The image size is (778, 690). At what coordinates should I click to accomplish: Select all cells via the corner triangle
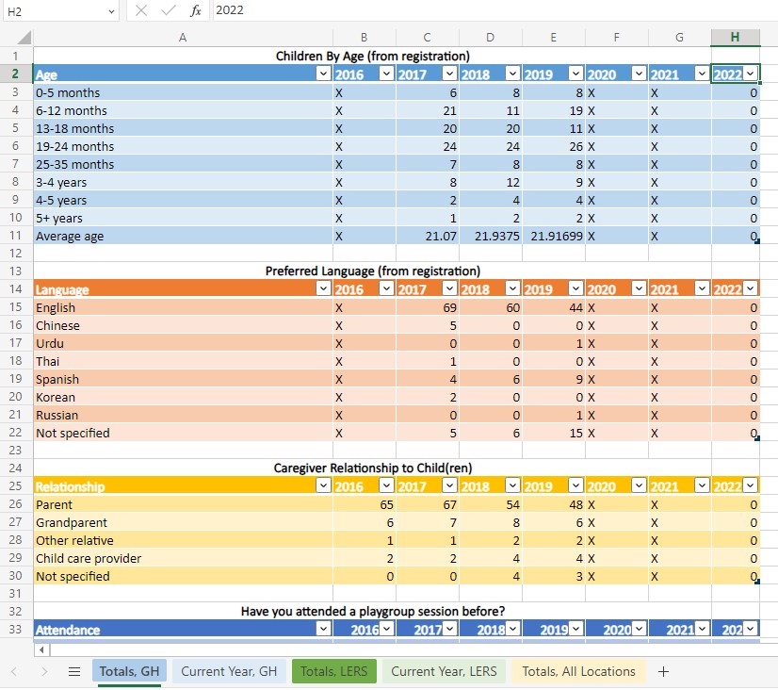point(24,37)
